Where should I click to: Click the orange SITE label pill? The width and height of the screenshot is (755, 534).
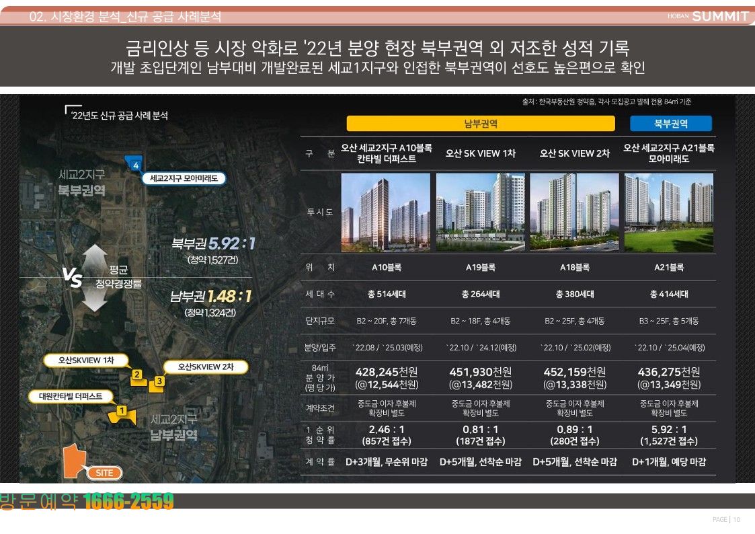tap(104, 473)
